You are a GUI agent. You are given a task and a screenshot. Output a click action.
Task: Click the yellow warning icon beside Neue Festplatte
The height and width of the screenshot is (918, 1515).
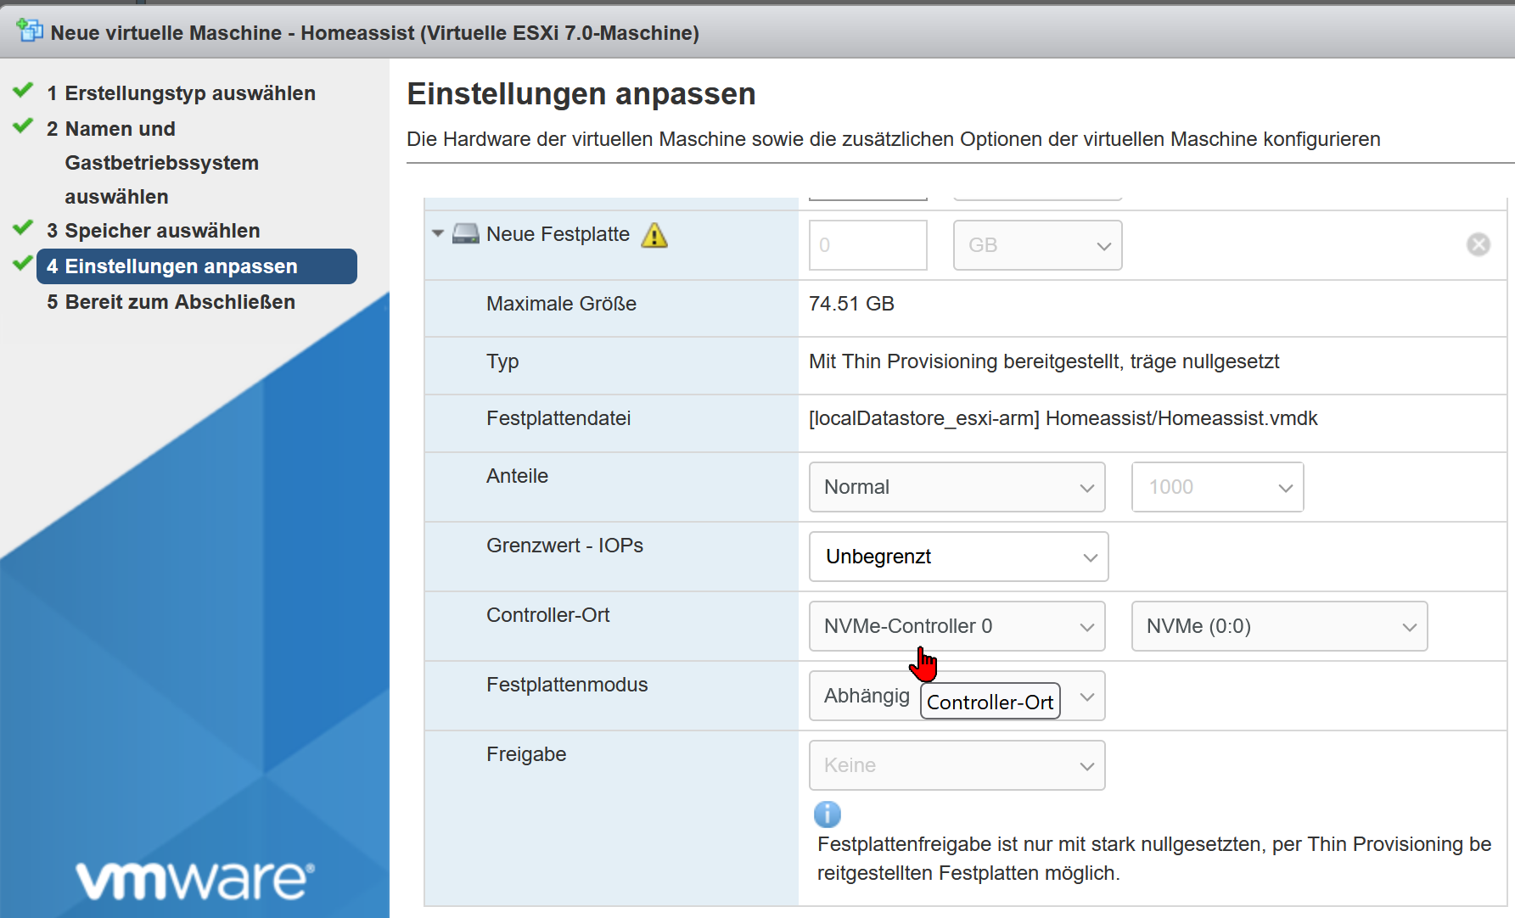click(x=654, y=235)
